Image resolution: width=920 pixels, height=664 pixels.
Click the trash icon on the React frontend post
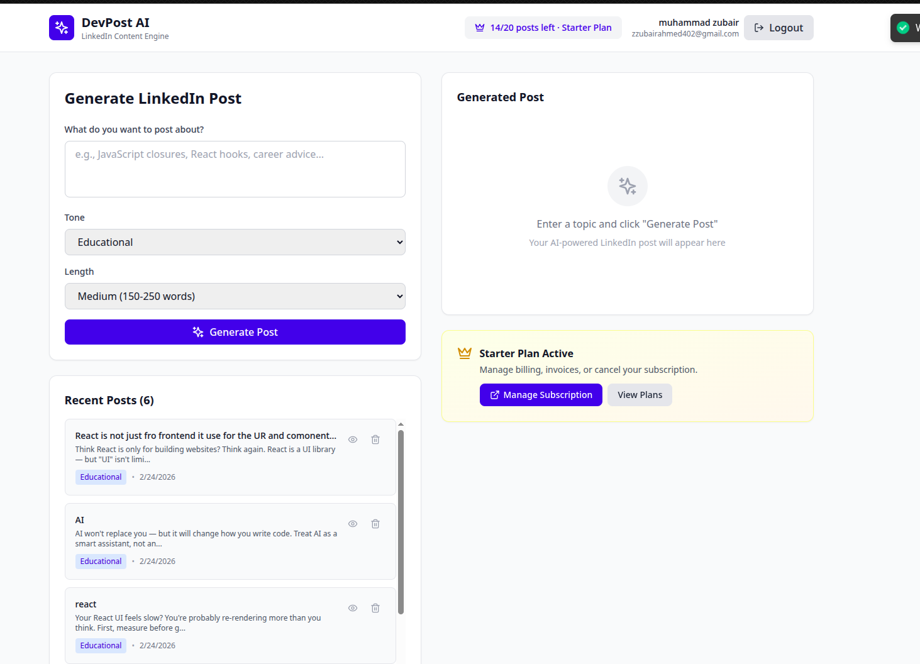(x=375, y=439)
